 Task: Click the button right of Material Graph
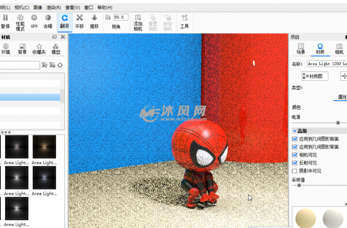[344, 76]
